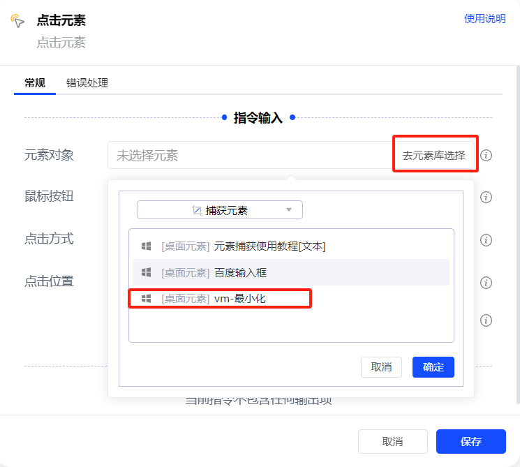Expand the 捕获元素 dropdown arrow

tap(289, 210)
